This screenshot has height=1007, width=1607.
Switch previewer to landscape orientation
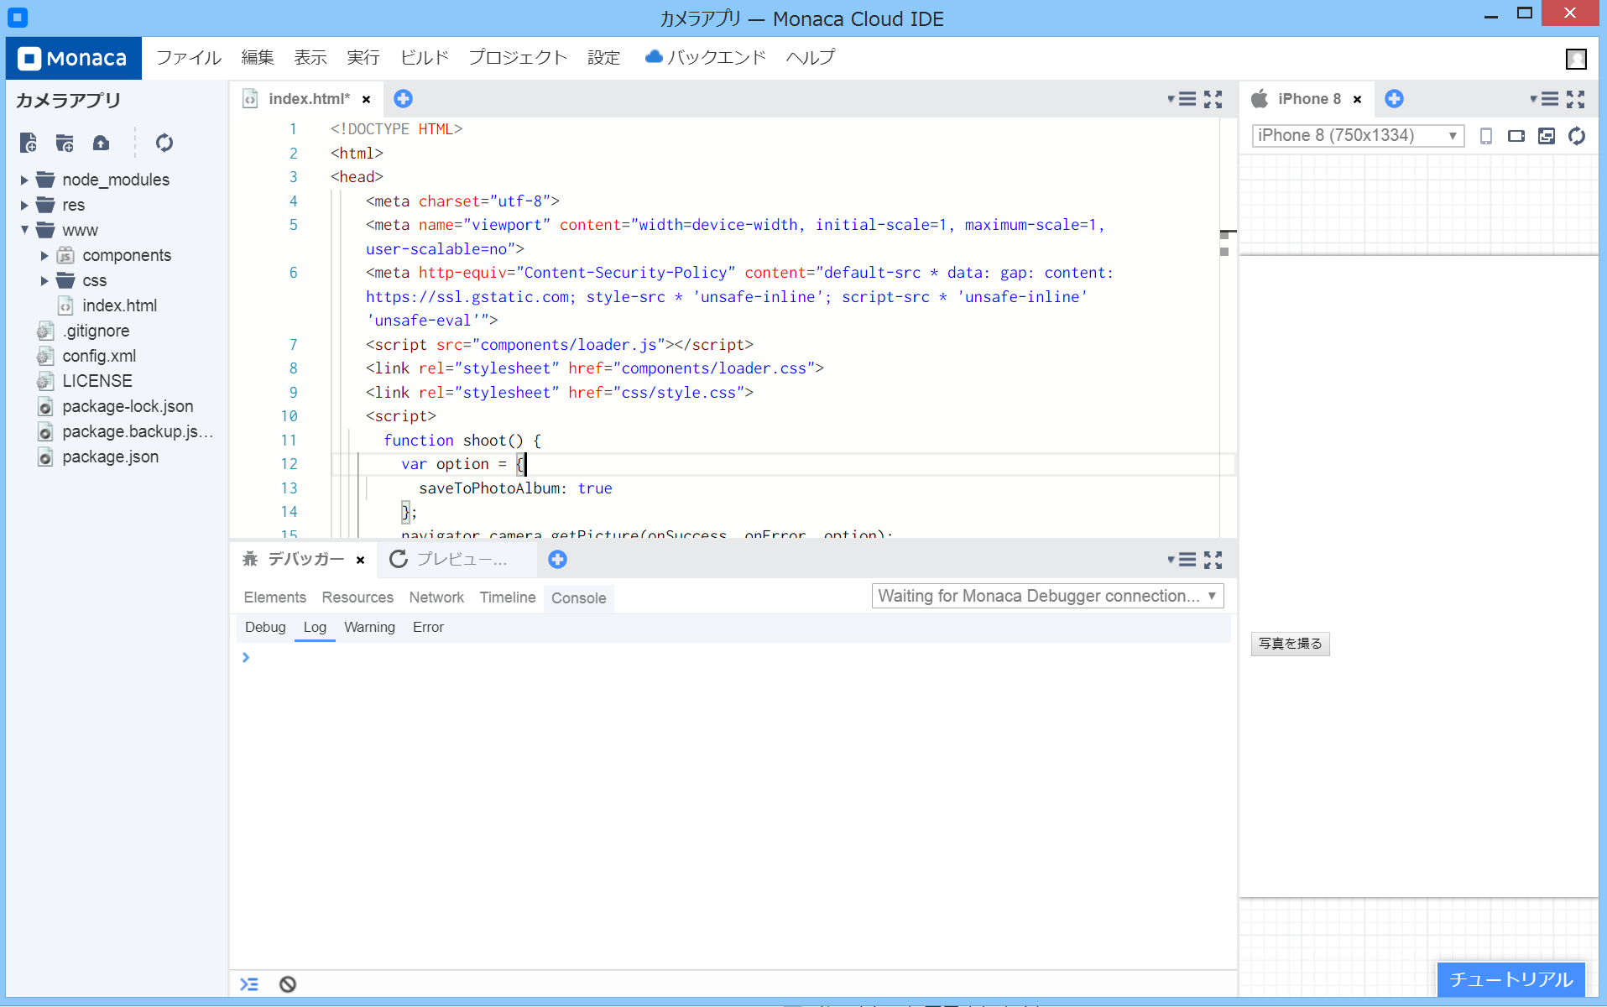[x=1516, y=136]
